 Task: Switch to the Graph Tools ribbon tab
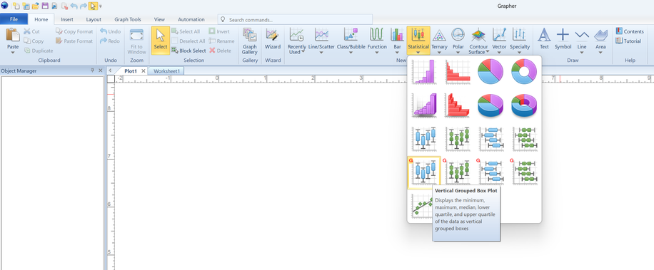tap(128, 19)
